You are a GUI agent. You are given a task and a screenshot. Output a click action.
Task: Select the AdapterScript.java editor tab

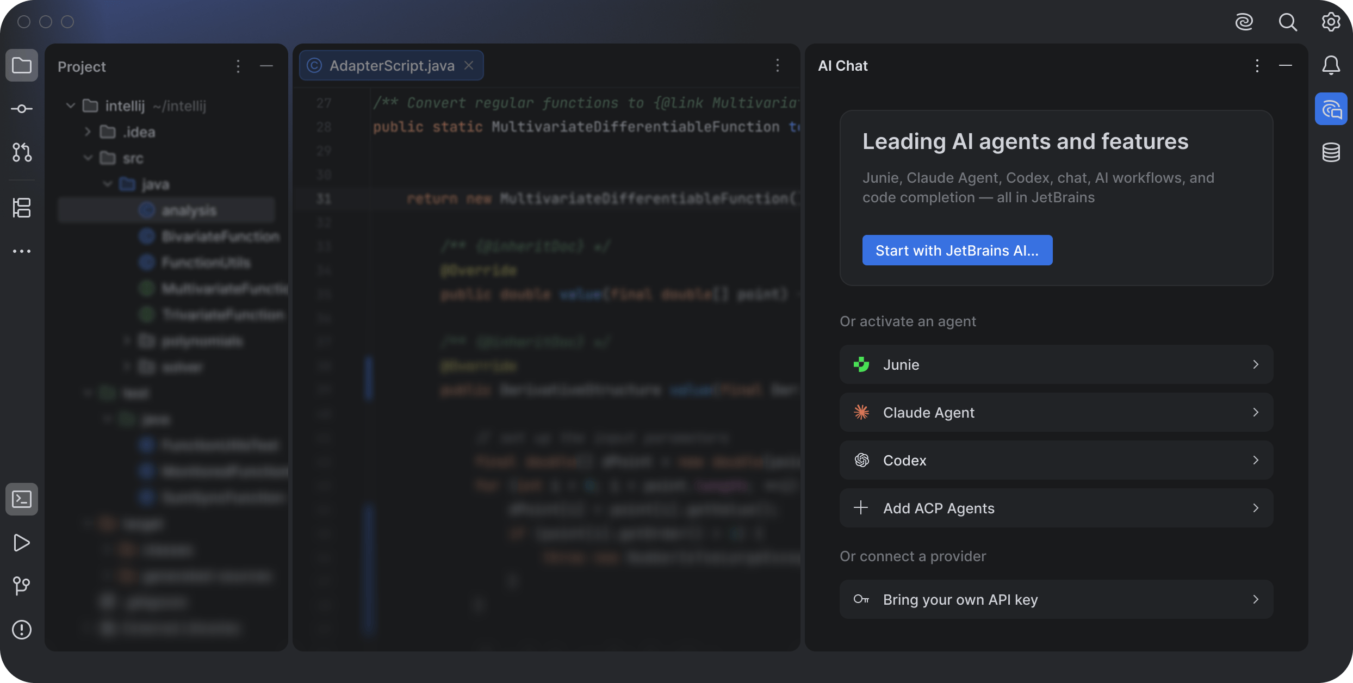click(x=392, y=65)
